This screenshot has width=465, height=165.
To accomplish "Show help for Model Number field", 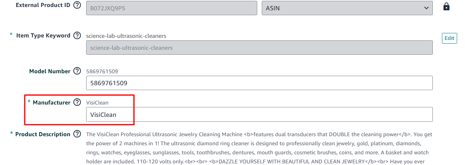I will pyautogui.click(x=77, y=71).
